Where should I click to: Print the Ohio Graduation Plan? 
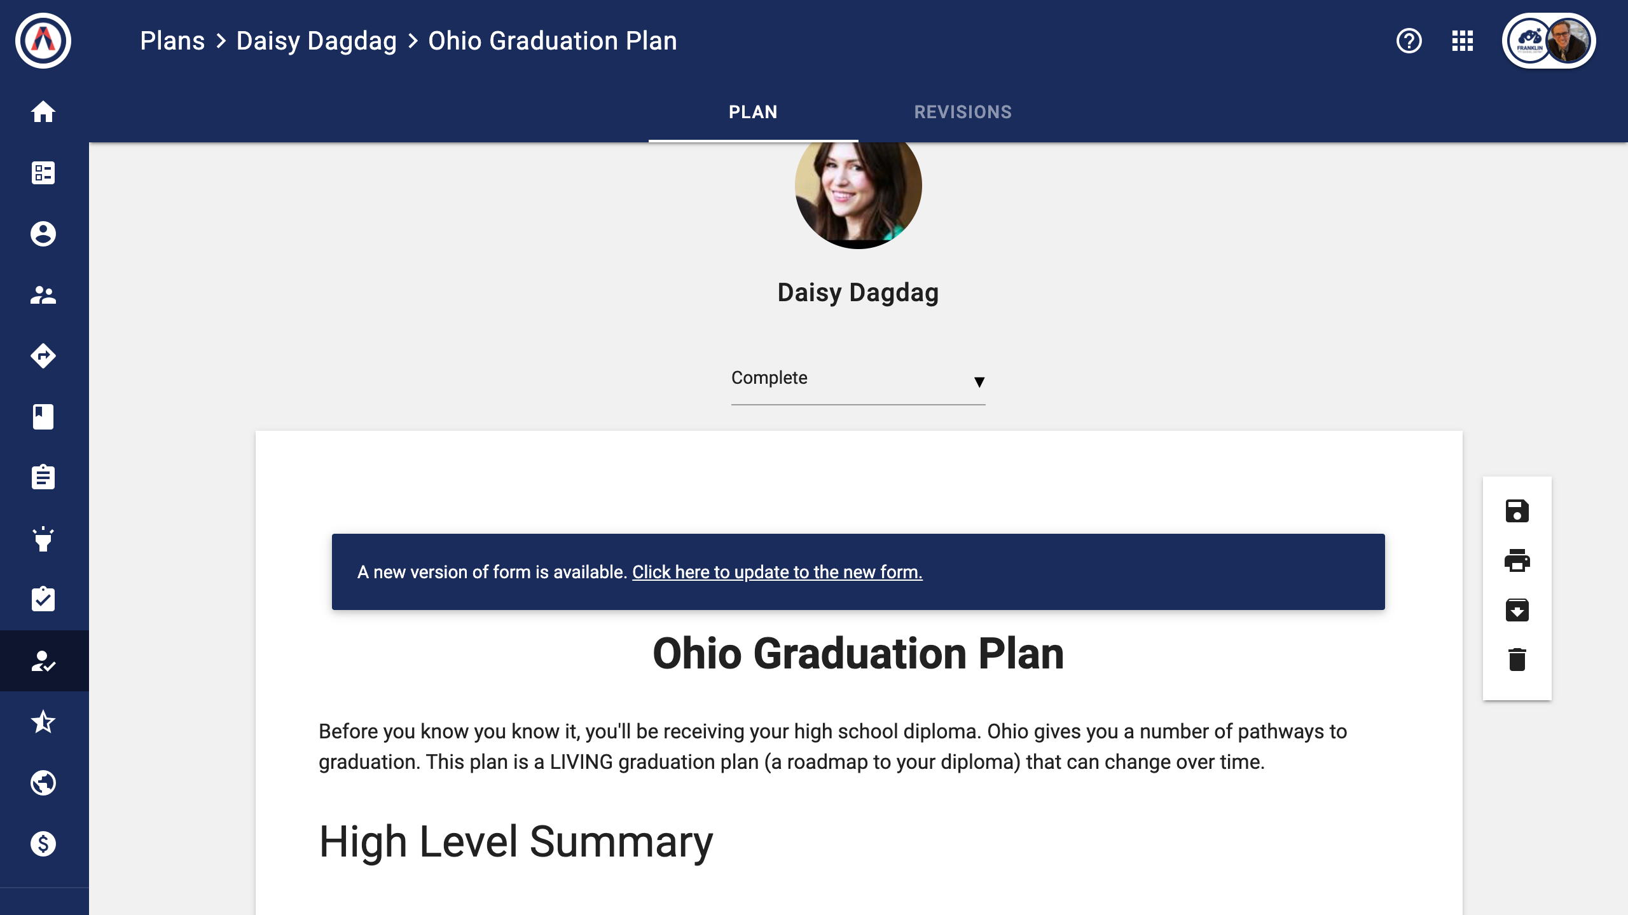coord(1517,560)
